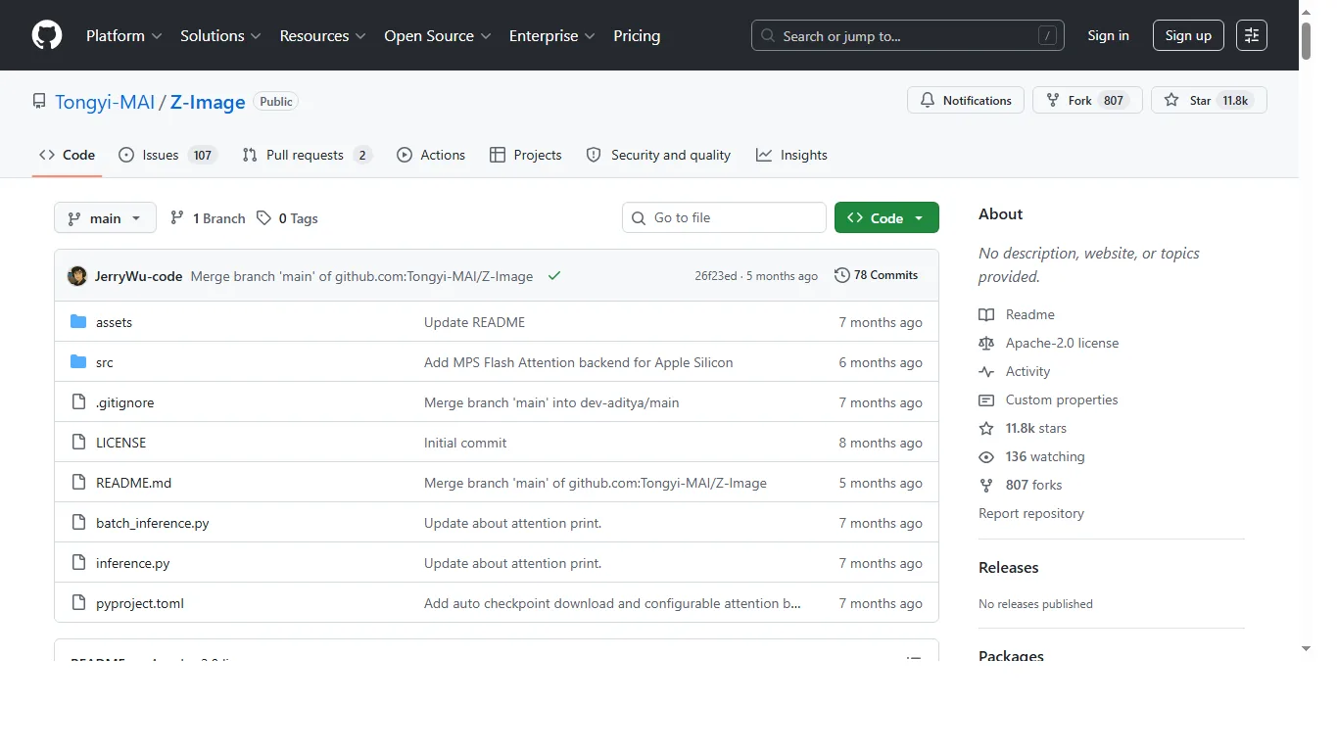
Task: Click the JerryWu-code avatar thumbnail
Action: (x=77, y=276)
